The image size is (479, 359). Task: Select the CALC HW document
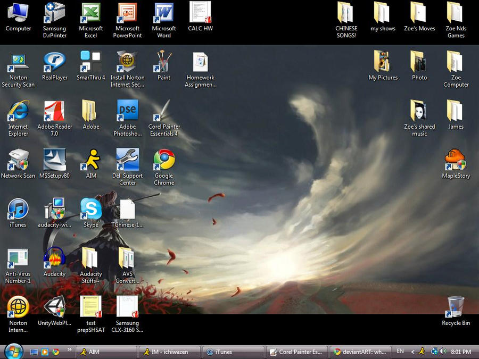click(x=200, y=17)
